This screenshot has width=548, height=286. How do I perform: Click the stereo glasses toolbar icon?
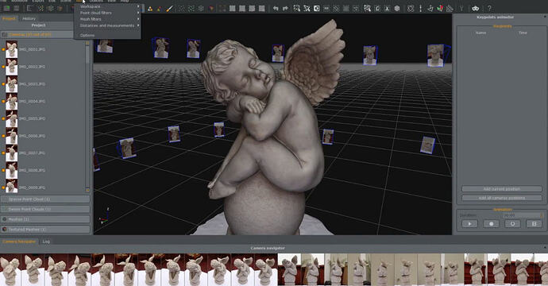pyautogui.click(x=475, y=9)
